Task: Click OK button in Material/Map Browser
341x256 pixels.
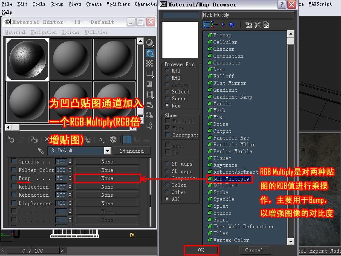Action: tap(201, 250)
